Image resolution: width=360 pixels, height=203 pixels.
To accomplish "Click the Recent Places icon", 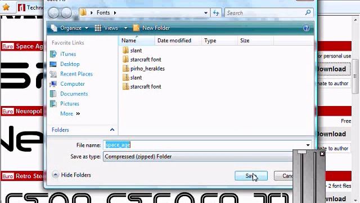I will [x=53, y=74].
